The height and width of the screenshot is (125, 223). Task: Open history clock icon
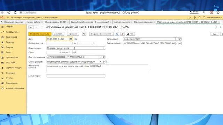[194, 17]
